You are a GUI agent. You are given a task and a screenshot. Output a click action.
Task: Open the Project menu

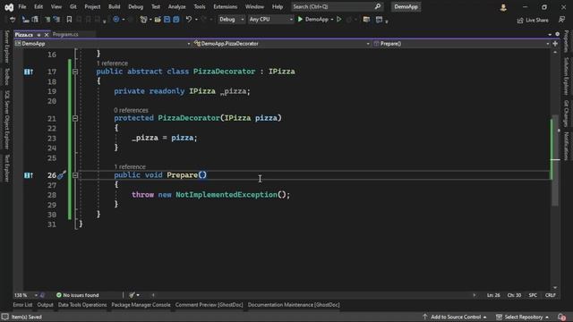[92, 6]
